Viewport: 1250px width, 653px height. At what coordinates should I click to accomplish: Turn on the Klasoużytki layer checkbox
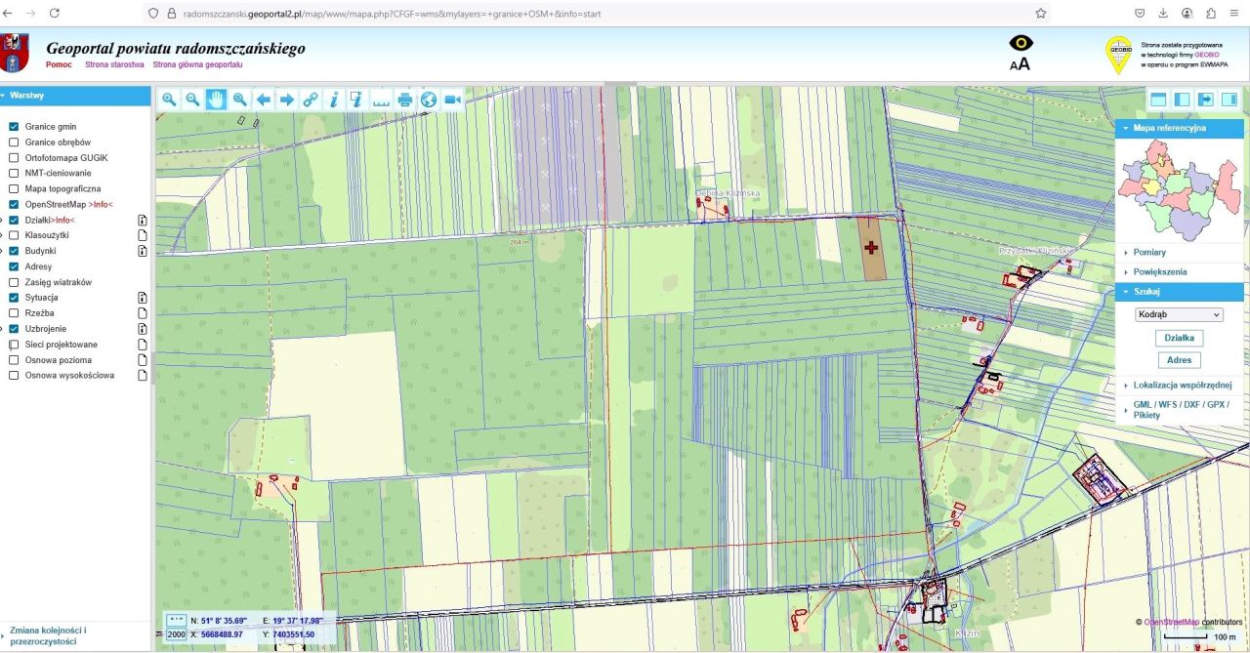click(x=14, y=235)
